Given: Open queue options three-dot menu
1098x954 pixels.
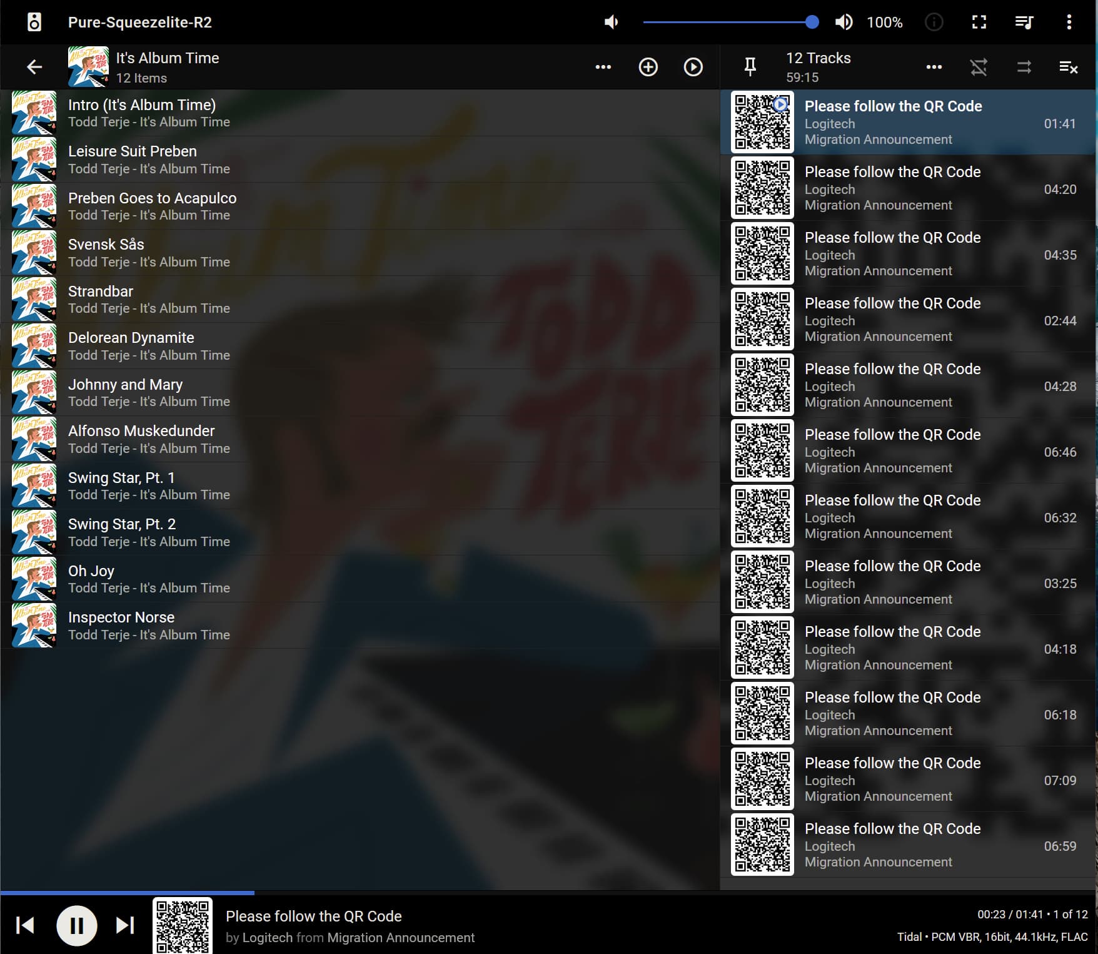Looking at the screenshot, I should (934, 67).
